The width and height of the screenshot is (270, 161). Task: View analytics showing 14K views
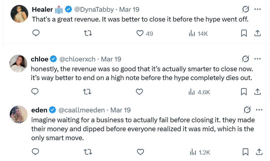click(x=198, y=34)
